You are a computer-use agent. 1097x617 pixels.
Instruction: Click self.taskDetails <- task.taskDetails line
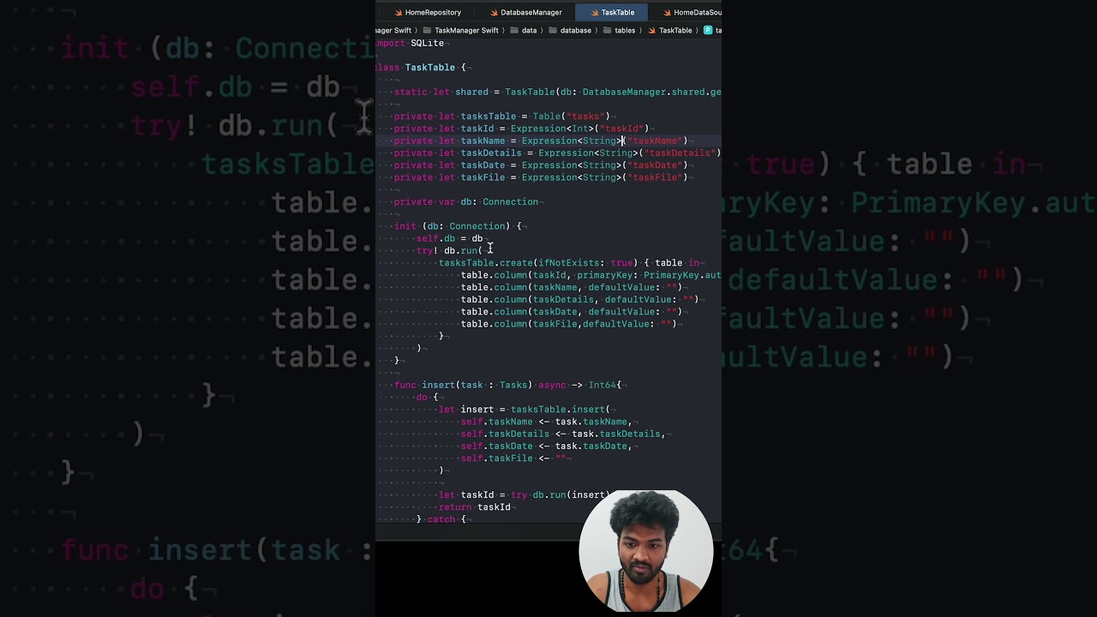tap(563, 434)
